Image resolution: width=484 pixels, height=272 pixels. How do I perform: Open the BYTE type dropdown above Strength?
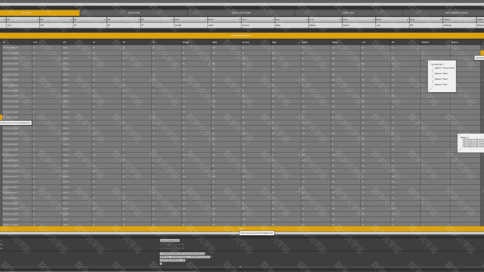coord(191,19)
